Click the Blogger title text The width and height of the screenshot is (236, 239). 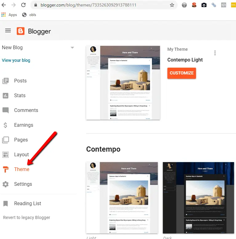(x=39, y=31)
